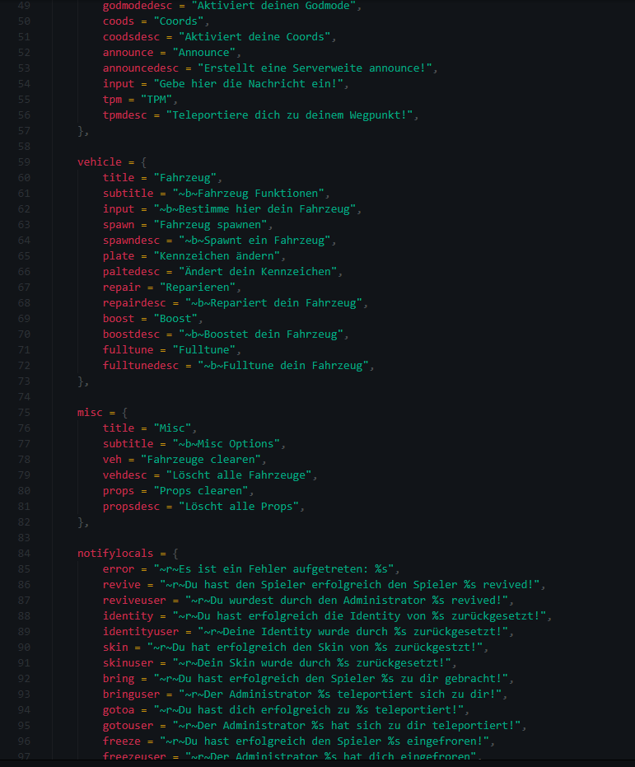
Task: Click the 'godmodedesc' key on line 49
Action: tap(138, 6)
